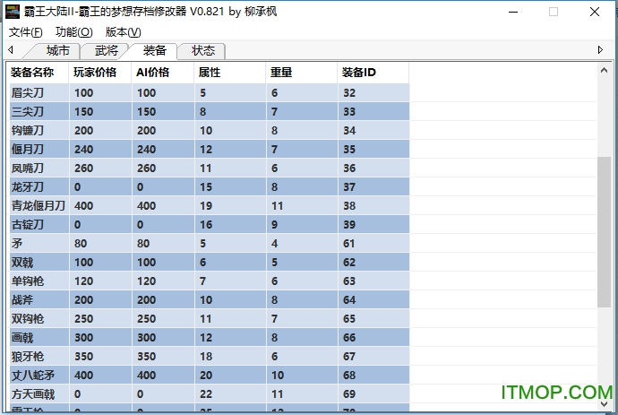Click player price 80 of 矛
The height and width of the screenshot is (415, 618).
pos(81,244)
